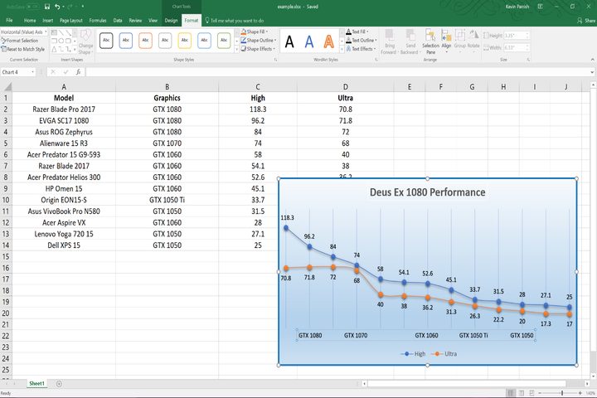597x398 pixels.
Task: Click the High legend entry in chart
Action: [413, 354]
